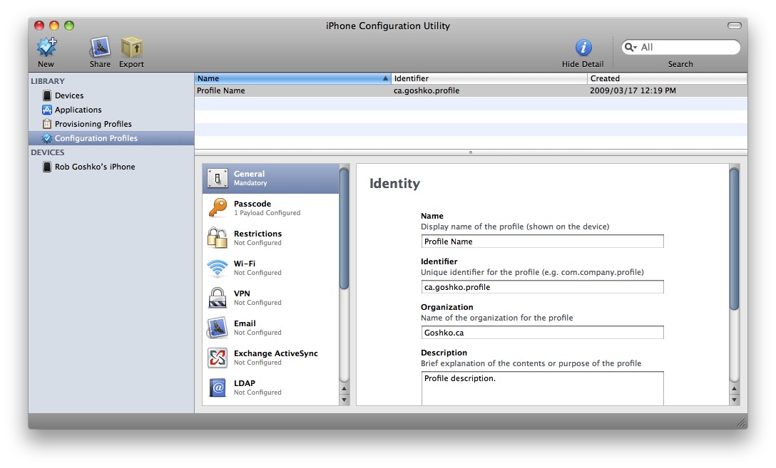Viewport: 776px width, 468px height.
Task: Select the Passcode payload
Action: point(271,208)
